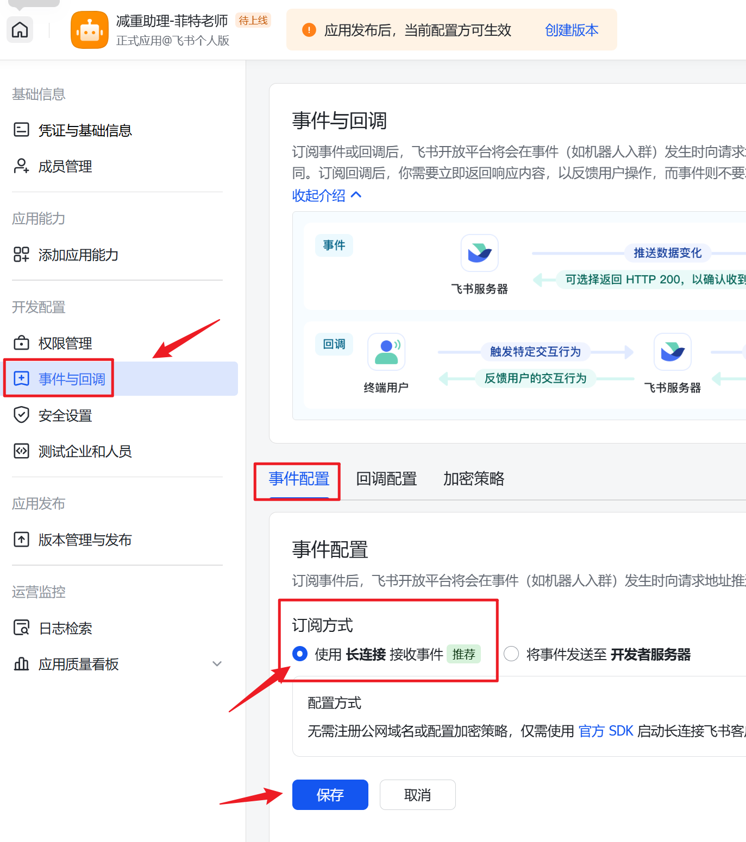This screenshot has height=842, width=746.
Task: Click the 减重助理-菲特老师 app name
Action: pos(172,21)
